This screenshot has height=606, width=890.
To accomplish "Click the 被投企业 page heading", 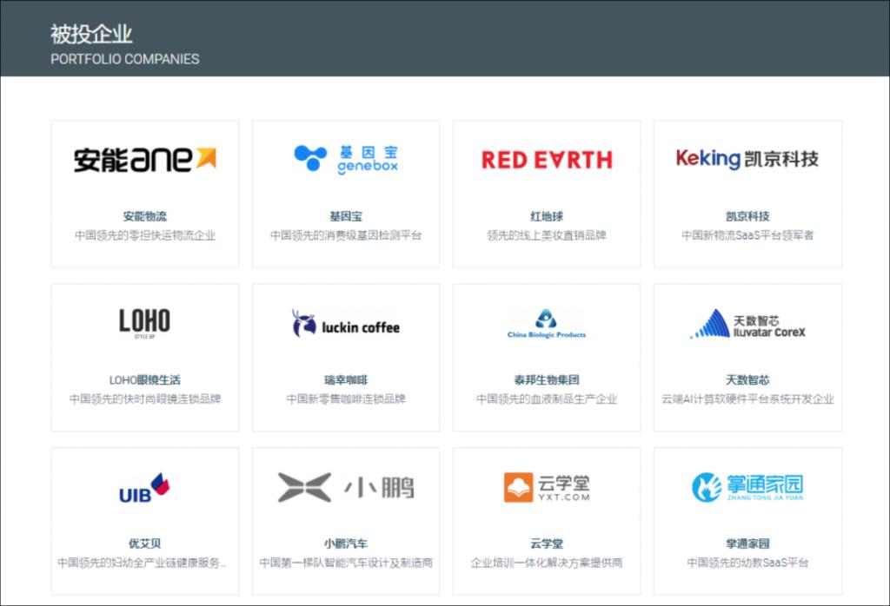I will coord(91,34).
